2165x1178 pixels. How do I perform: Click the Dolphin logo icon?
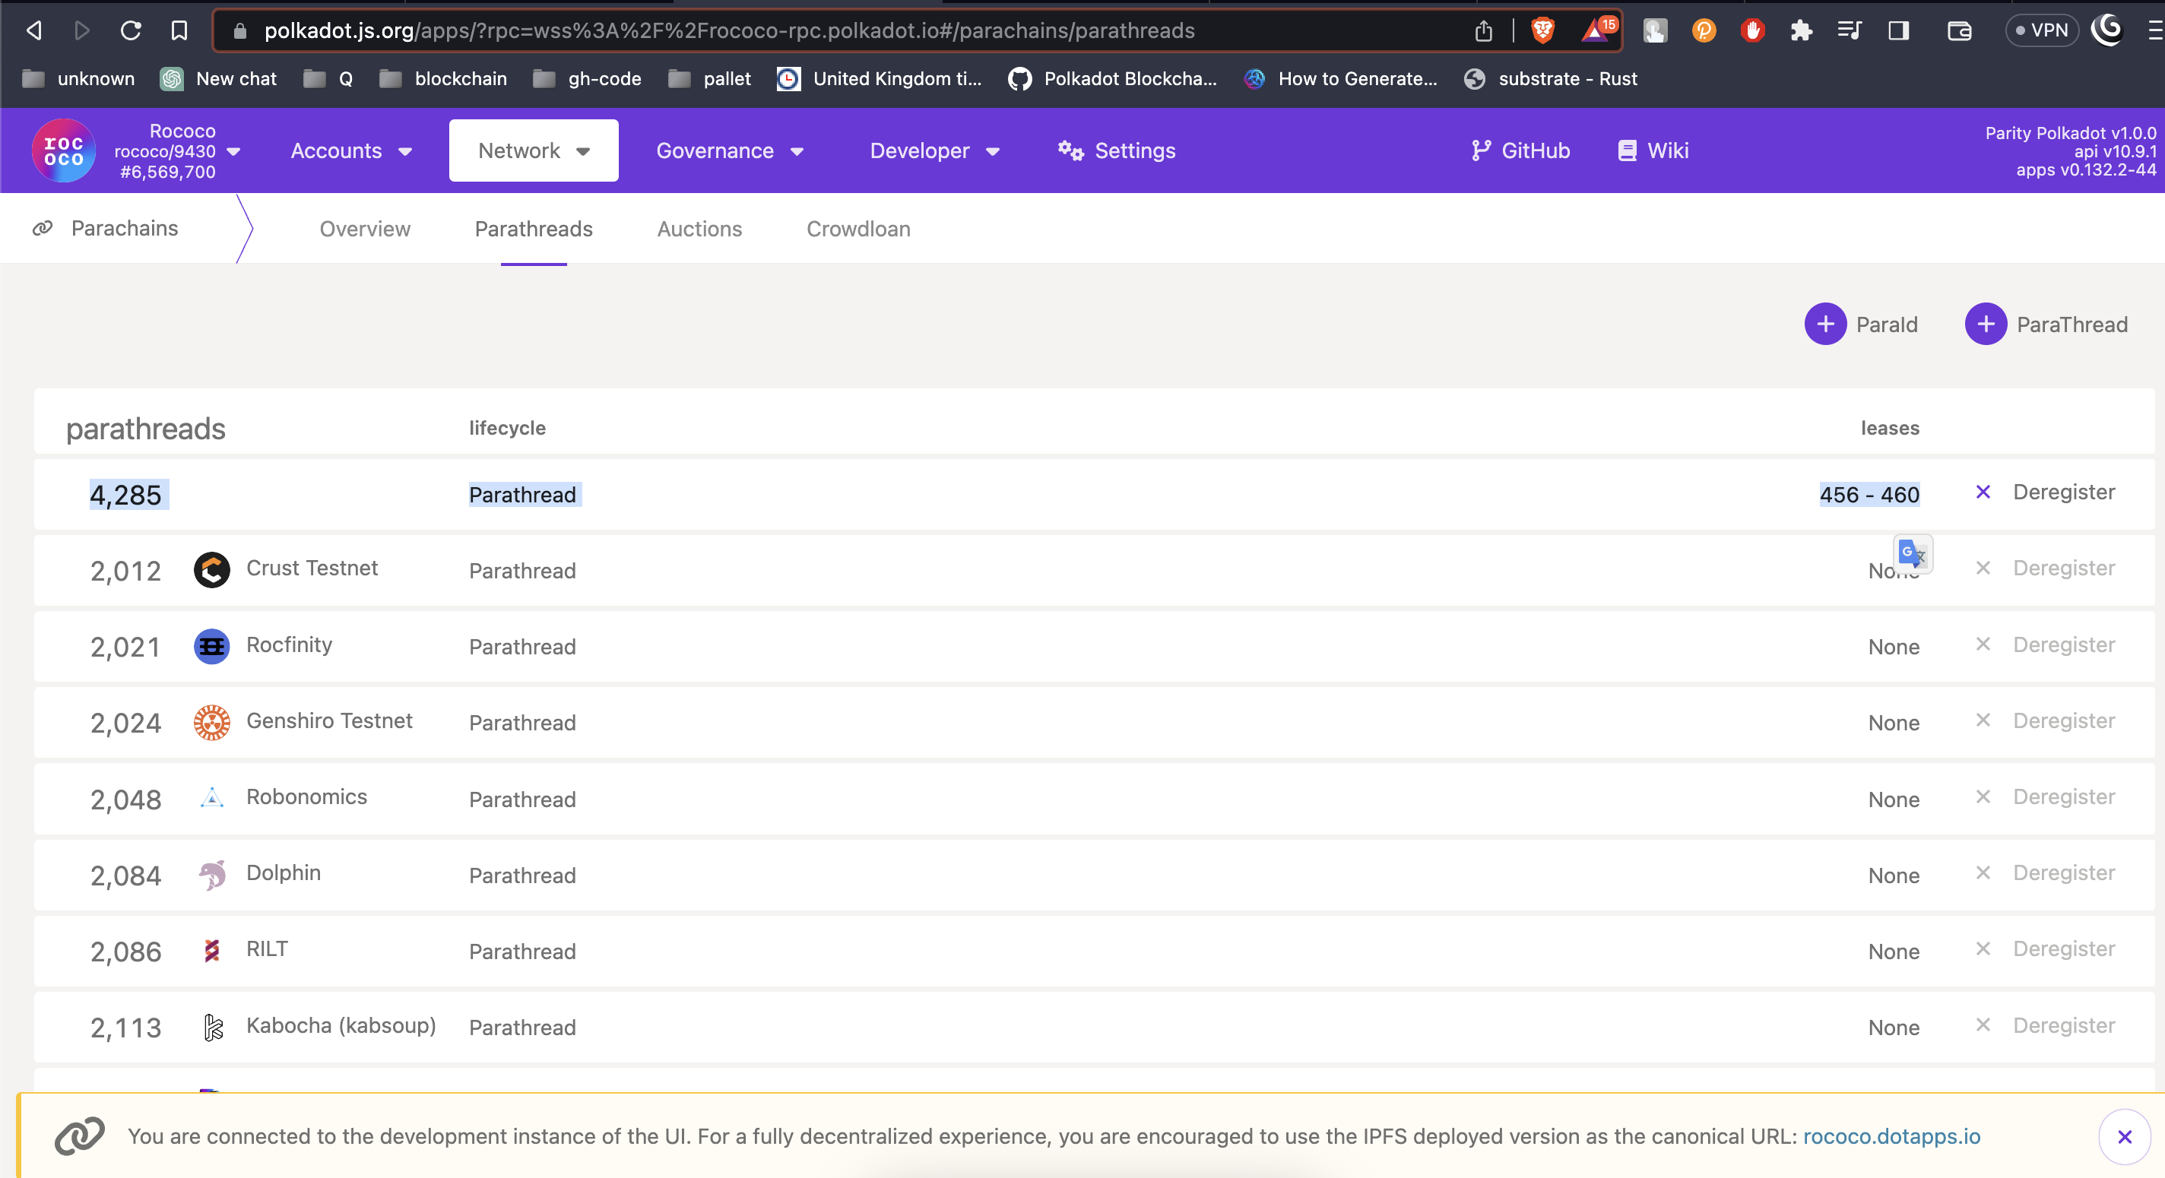pyautogui.click(x=212, y=875)
